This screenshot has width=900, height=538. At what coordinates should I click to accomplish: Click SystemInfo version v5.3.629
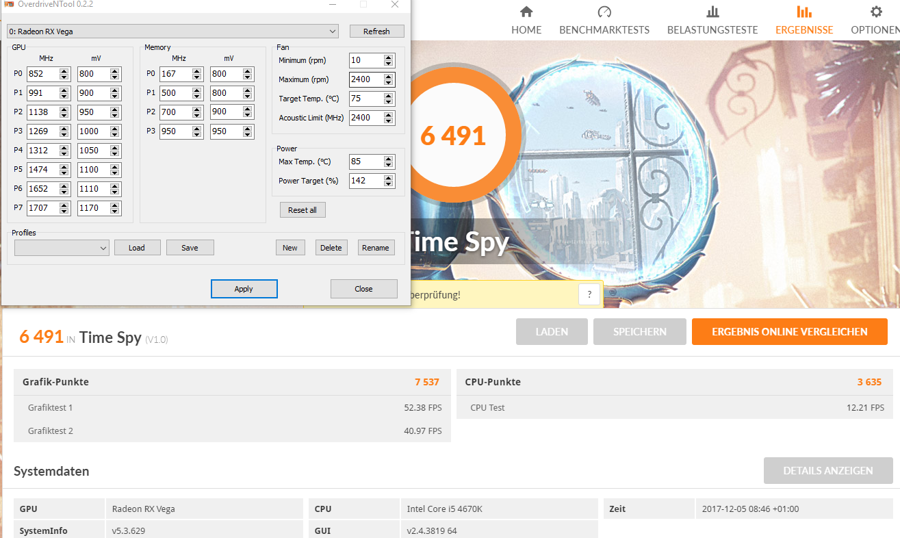pyautogui.click(x=129, y=530)
